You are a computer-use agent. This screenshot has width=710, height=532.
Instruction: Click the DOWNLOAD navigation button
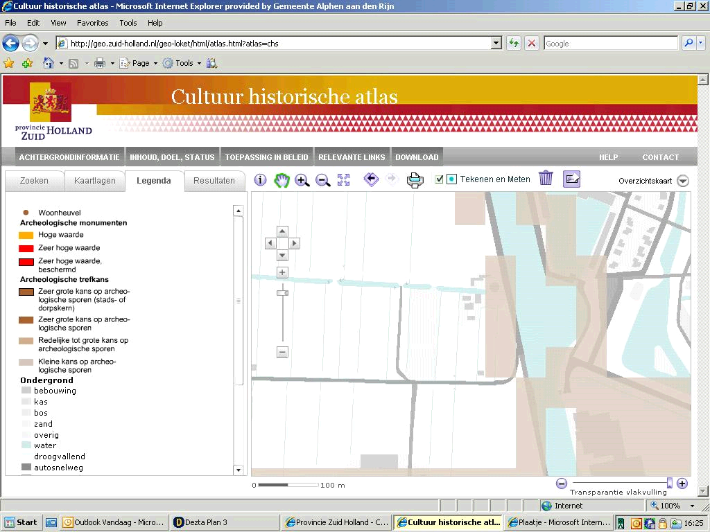coord(417,157)
